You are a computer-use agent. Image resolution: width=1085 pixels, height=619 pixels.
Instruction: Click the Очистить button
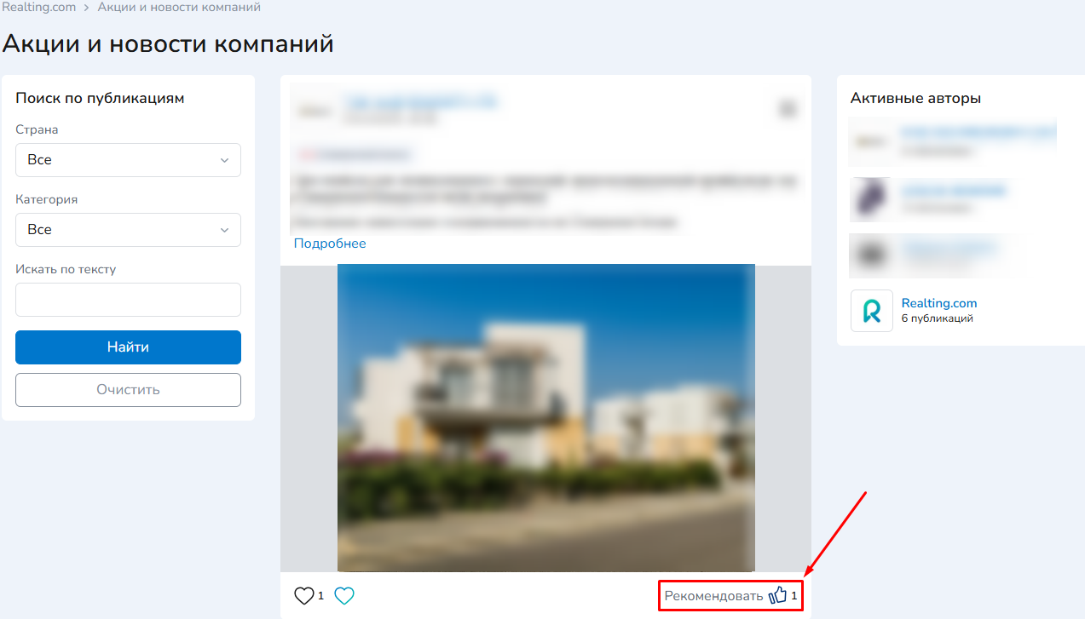[128, 390]
